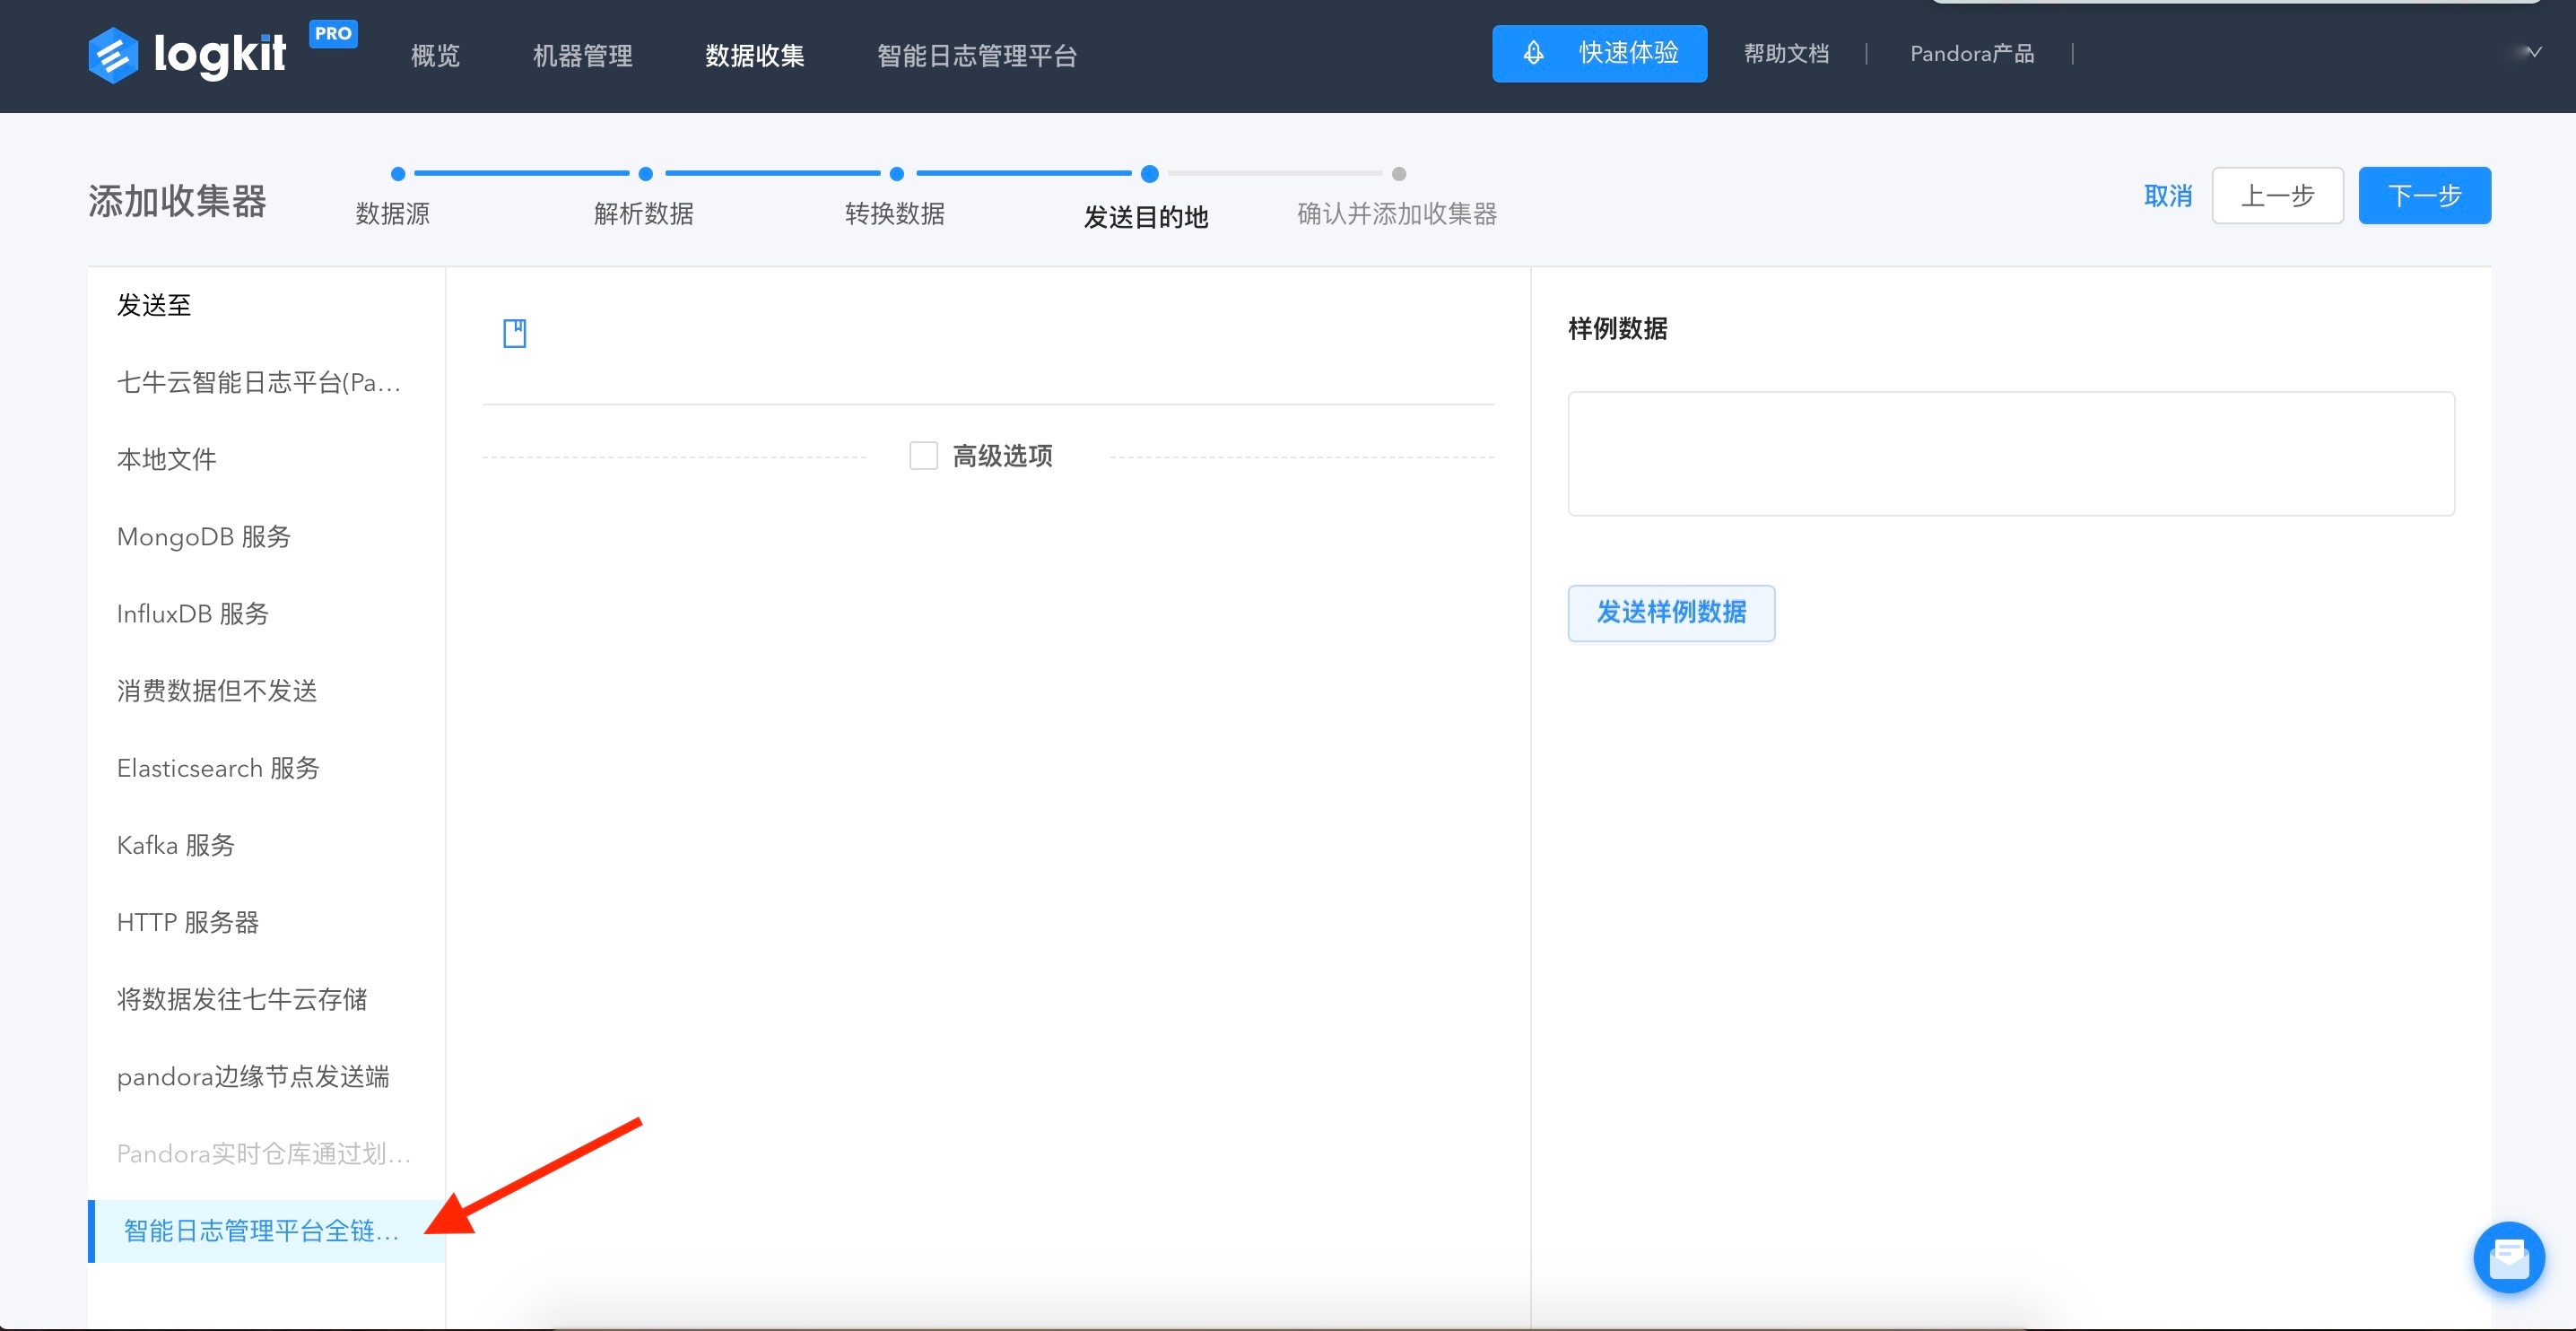The height and width of the screenshot is (1331, 2576).
Task: Select 消费数据但不发送 sender
Action: click(266, 690)
